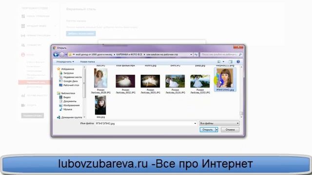The image size is (312, 175).
Task: Toggle the preview pane icon
Action: [x=231, y=62]
